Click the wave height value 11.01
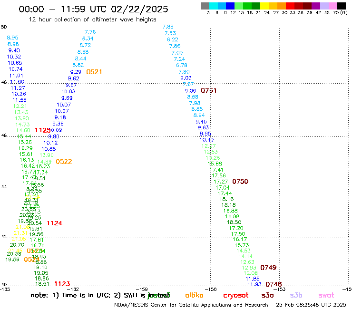Image resolution: width=352 pixels, height=309 pixels. click(16, 76)
